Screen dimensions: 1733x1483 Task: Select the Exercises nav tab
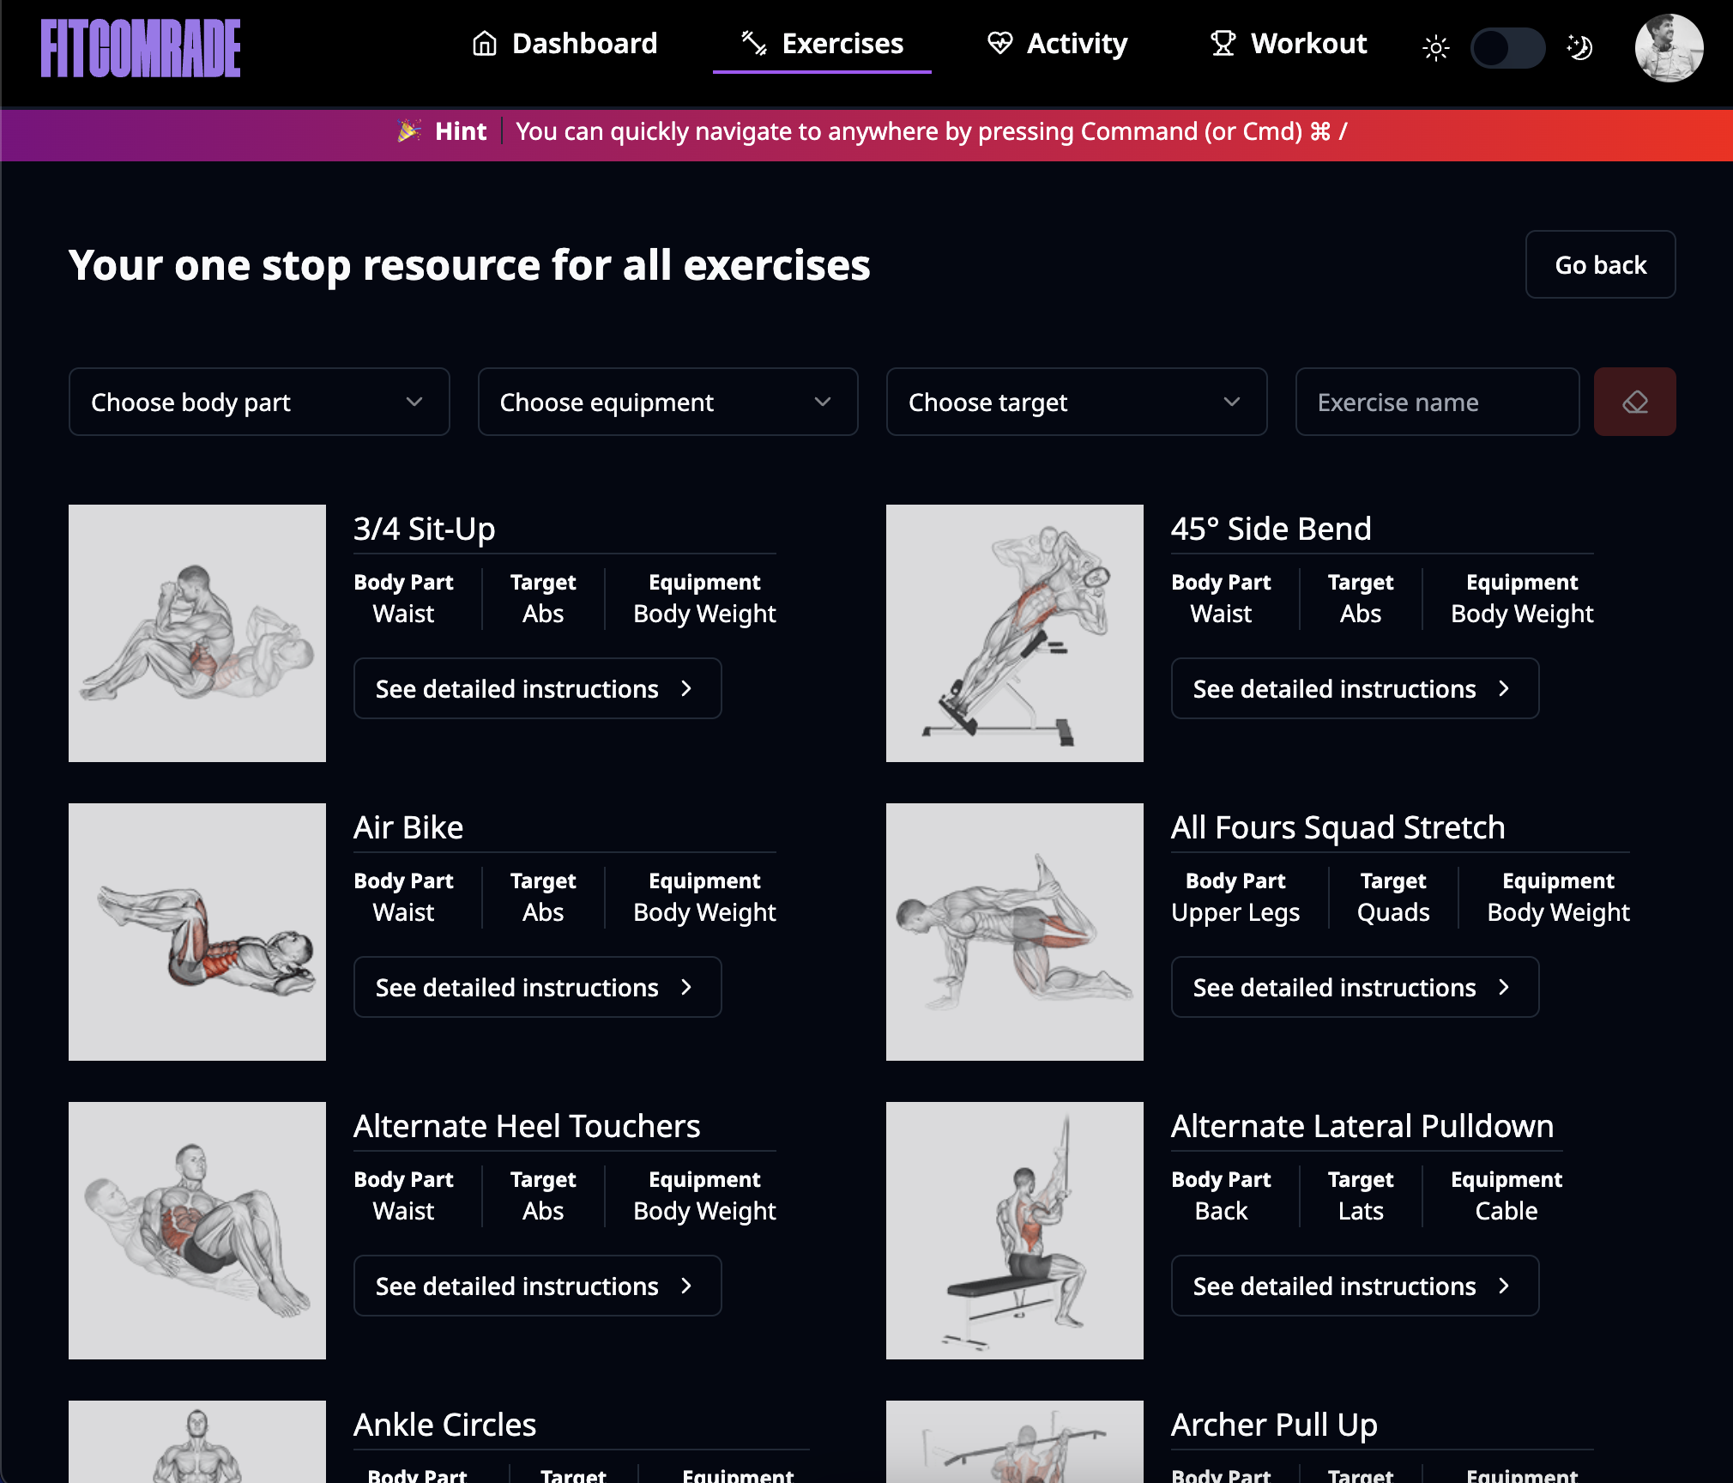pyautogui.click(x=822, y=43)
